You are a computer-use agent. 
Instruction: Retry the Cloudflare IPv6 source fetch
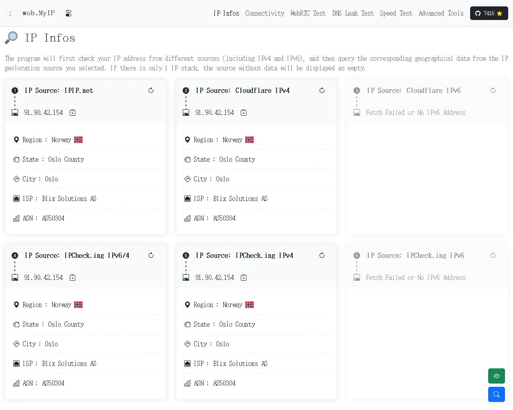[493, 90]
